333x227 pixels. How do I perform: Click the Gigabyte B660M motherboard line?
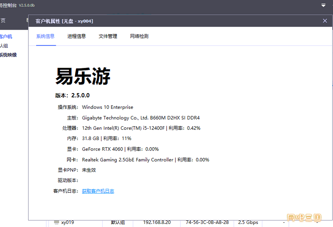click(x=141, y=118)
